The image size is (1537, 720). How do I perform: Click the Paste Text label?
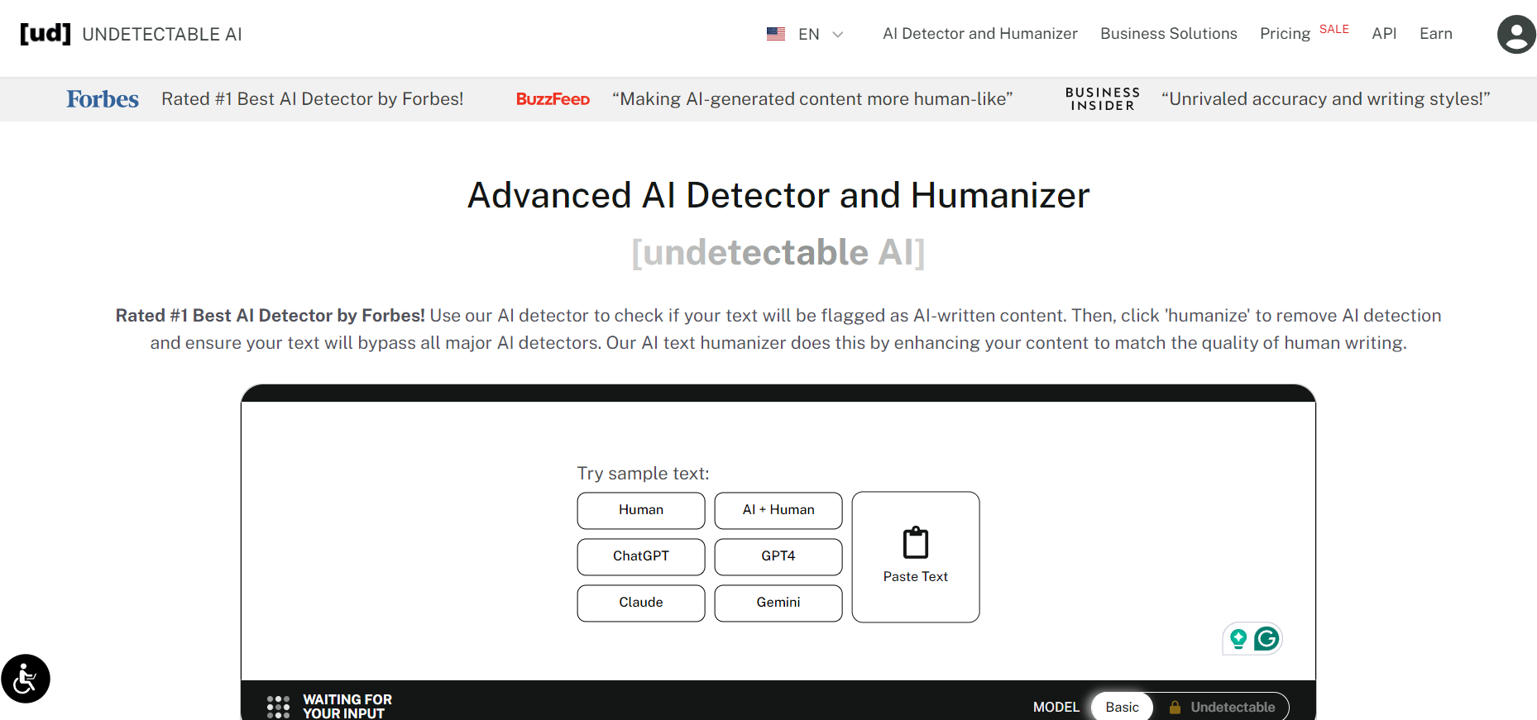(x=916, y=577)
